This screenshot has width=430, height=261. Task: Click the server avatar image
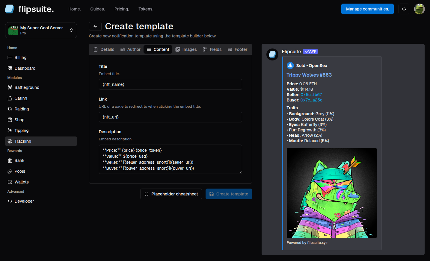coord(13,30)
